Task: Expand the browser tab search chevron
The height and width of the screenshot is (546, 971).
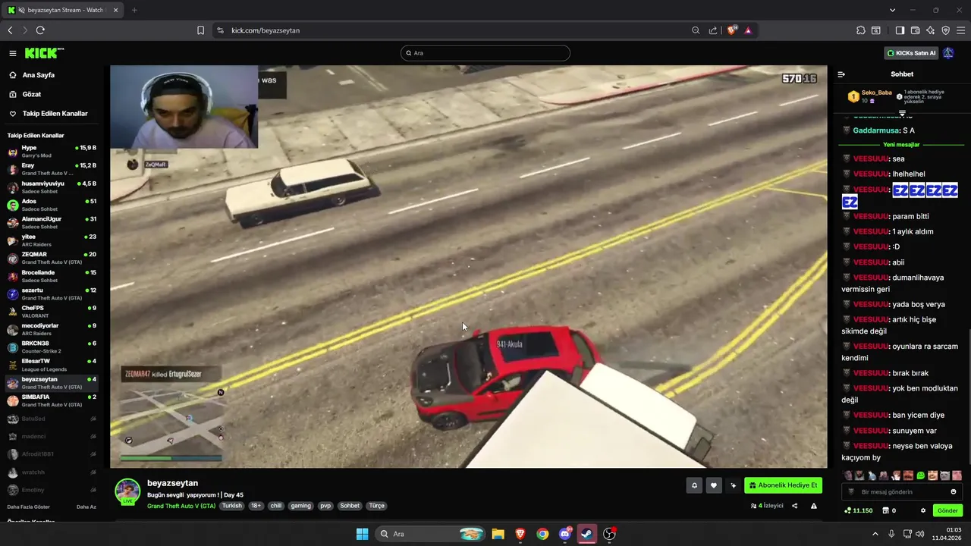Action: tap(892, 10)
